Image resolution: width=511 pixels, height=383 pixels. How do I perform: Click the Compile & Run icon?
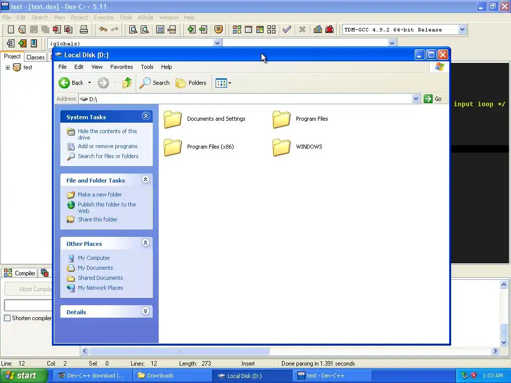[259, 29]
